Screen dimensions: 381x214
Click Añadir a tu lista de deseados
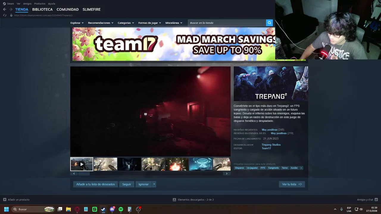(96, 184)
